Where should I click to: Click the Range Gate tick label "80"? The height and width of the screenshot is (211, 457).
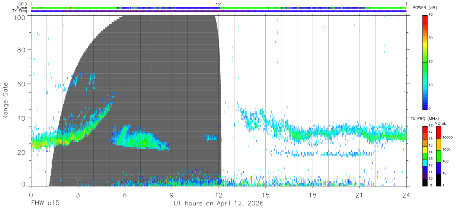pos(21,50)
